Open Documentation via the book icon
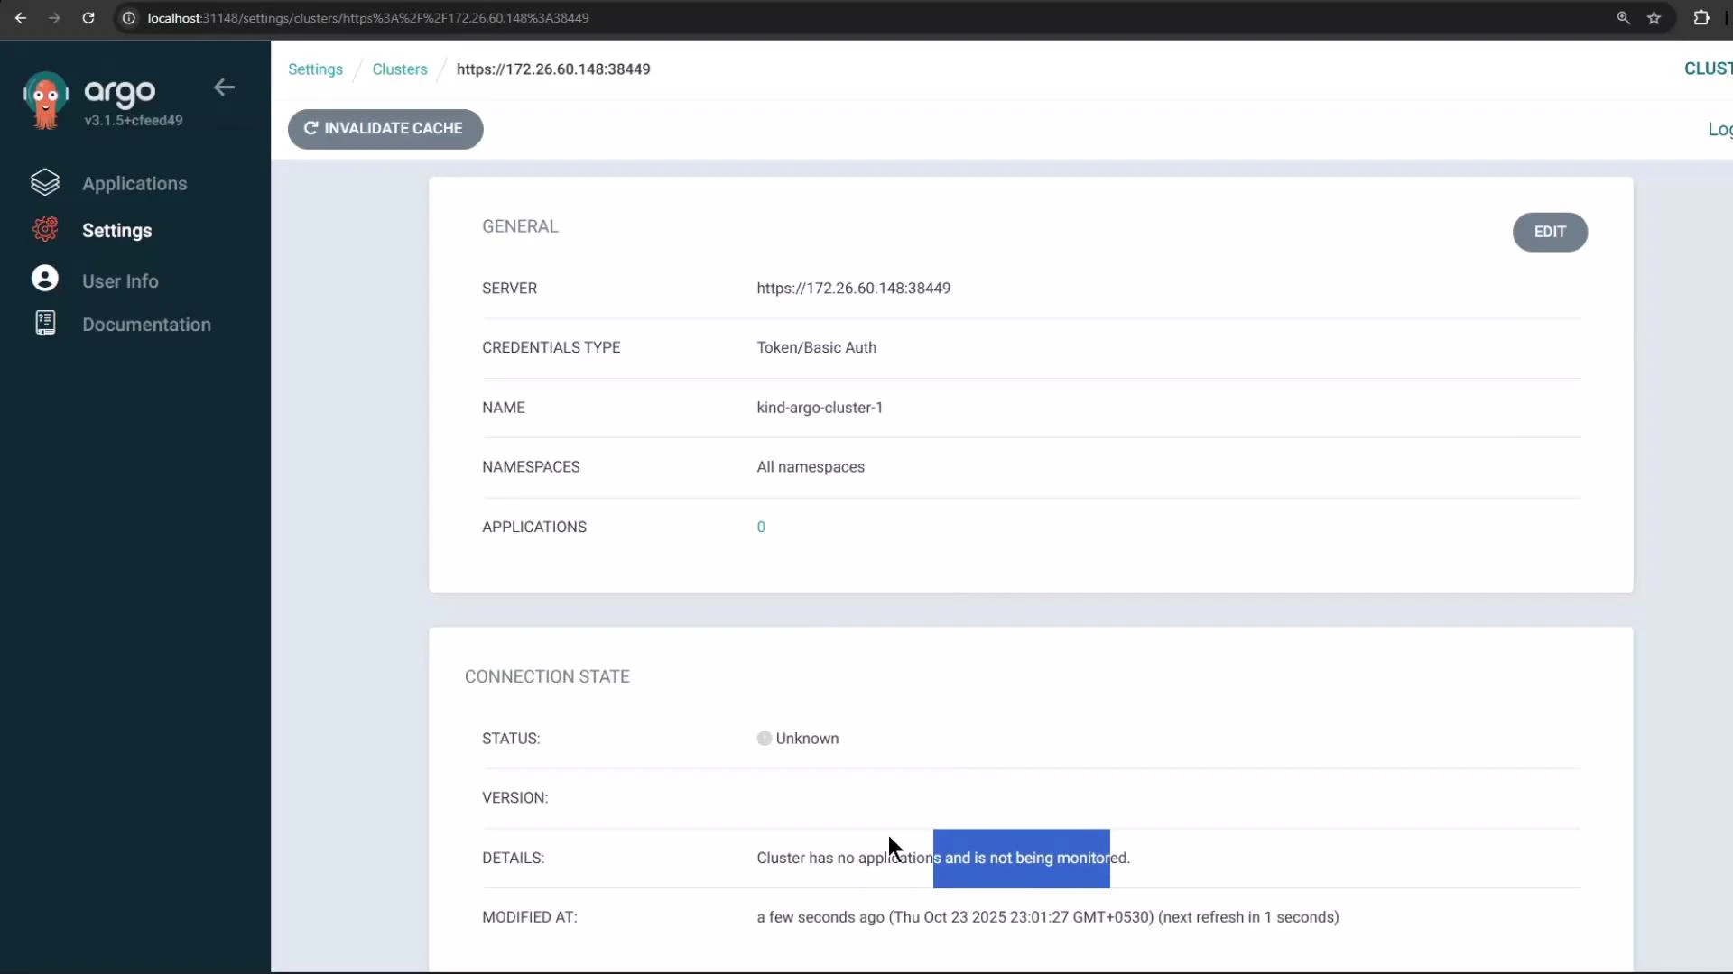Viewport: 1733px width, 974px height. click(44, 323)
